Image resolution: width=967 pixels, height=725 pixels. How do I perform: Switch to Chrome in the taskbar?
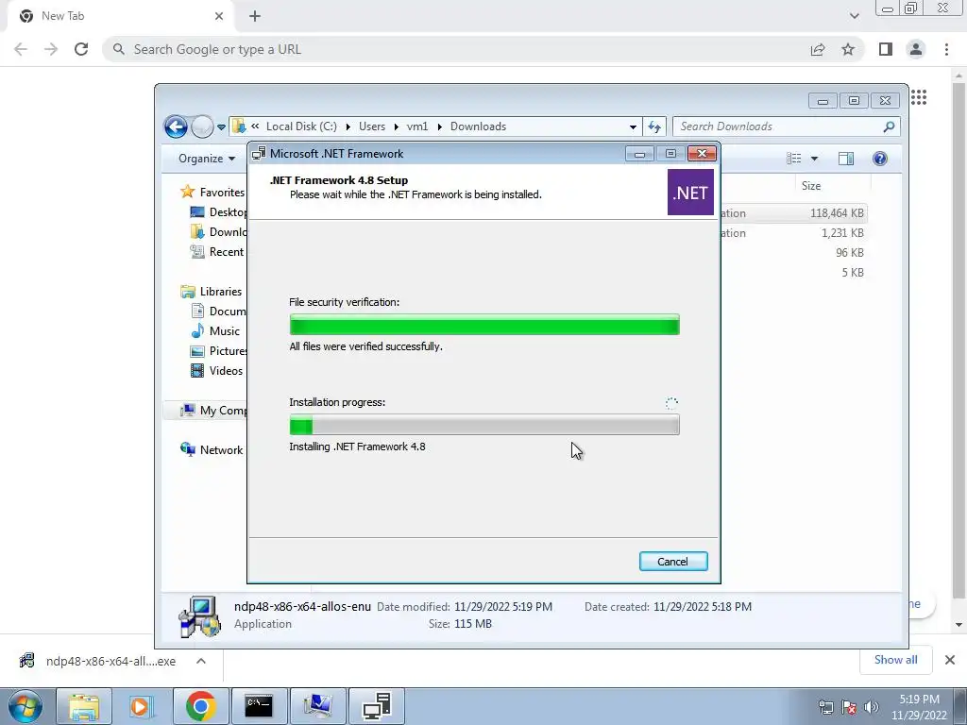point(200,706)
